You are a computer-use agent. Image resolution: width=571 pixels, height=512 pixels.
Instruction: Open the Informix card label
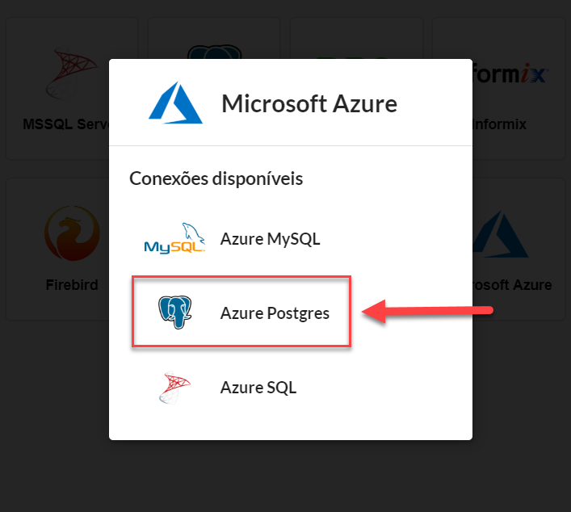click(500, 124)
